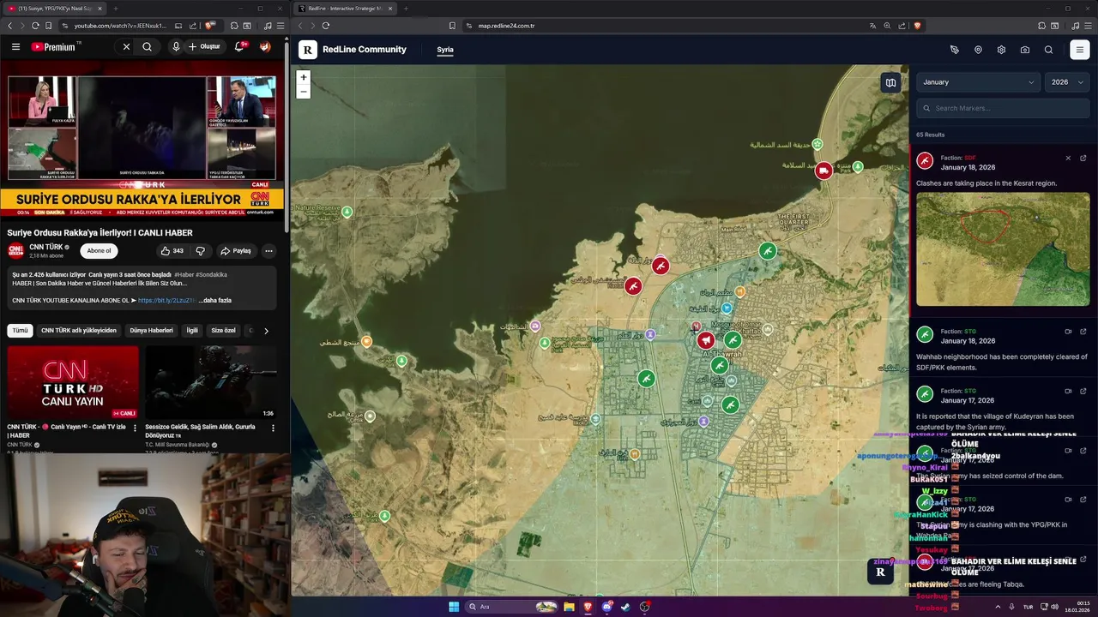Image resolution: width=1098 pixels, height=617 pixels.
Task: Select the İlgili filter chip
Action: pyautogui.click(x=192, y=331)
